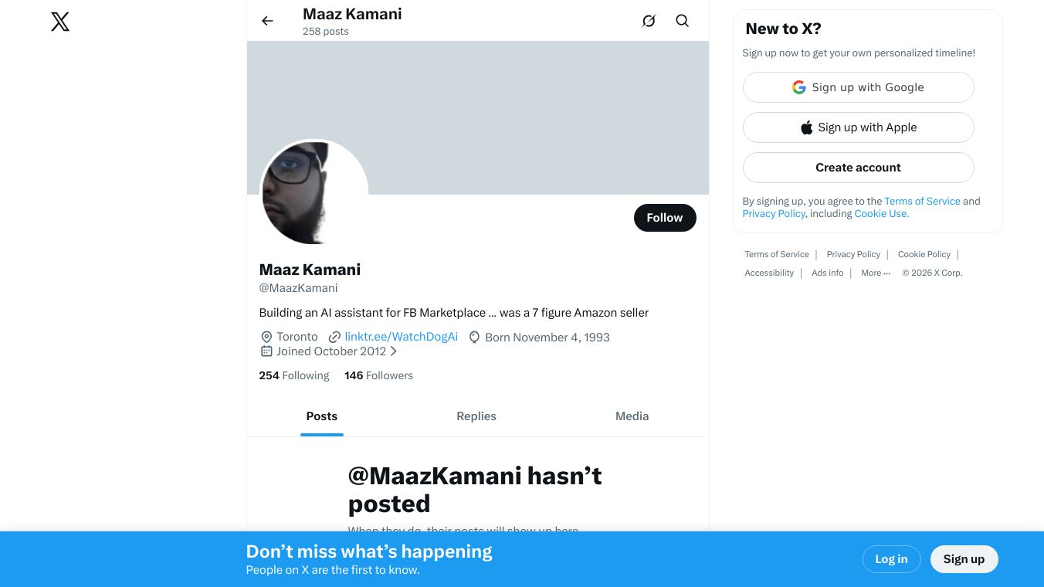The width and height of the screenshot is (1044, 587).
Task: Open the linktr.ee/WatchDogAi link
Action: [x=401, y=338]
